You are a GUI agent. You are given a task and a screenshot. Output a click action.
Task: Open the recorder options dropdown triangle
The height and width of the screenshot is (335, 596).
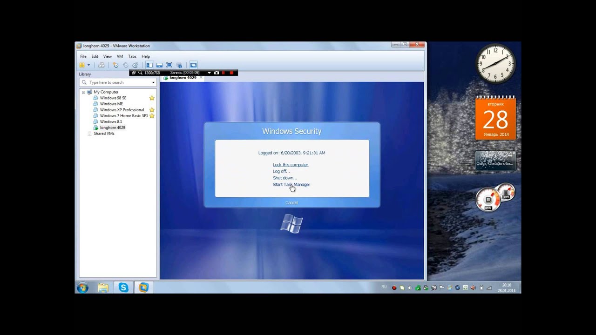point(209,73)
